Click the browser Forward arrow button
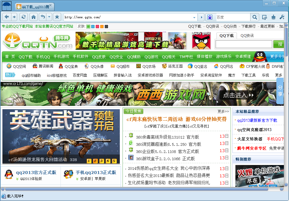 pos(14,17)
